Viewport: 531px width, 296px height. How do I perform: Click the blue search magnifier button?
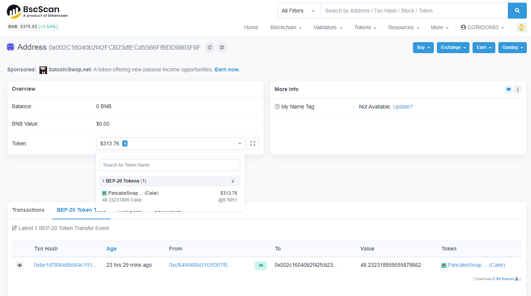517,11
